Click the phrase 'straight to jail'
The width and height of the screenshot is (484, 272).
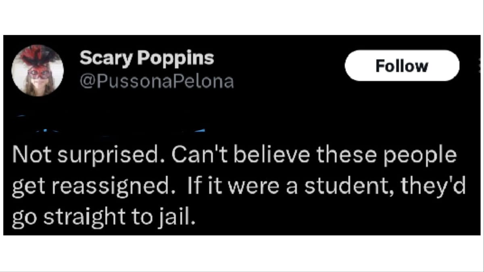121,216
